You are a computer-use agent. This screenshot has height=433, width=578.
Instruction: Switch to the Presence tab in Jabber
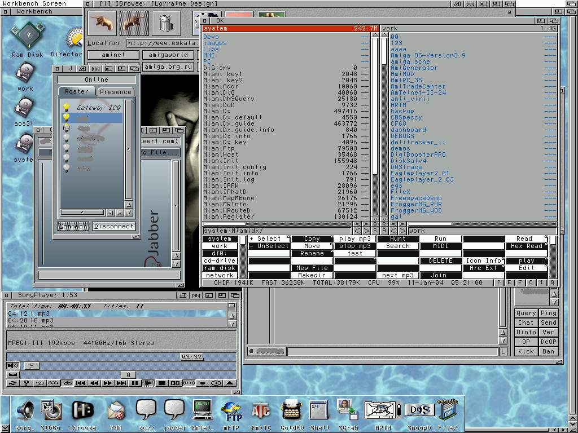[x=115, y=92]
